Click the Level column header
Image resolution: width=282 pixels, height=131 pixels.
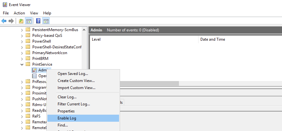pyautogui.click(x=96, y=39)
